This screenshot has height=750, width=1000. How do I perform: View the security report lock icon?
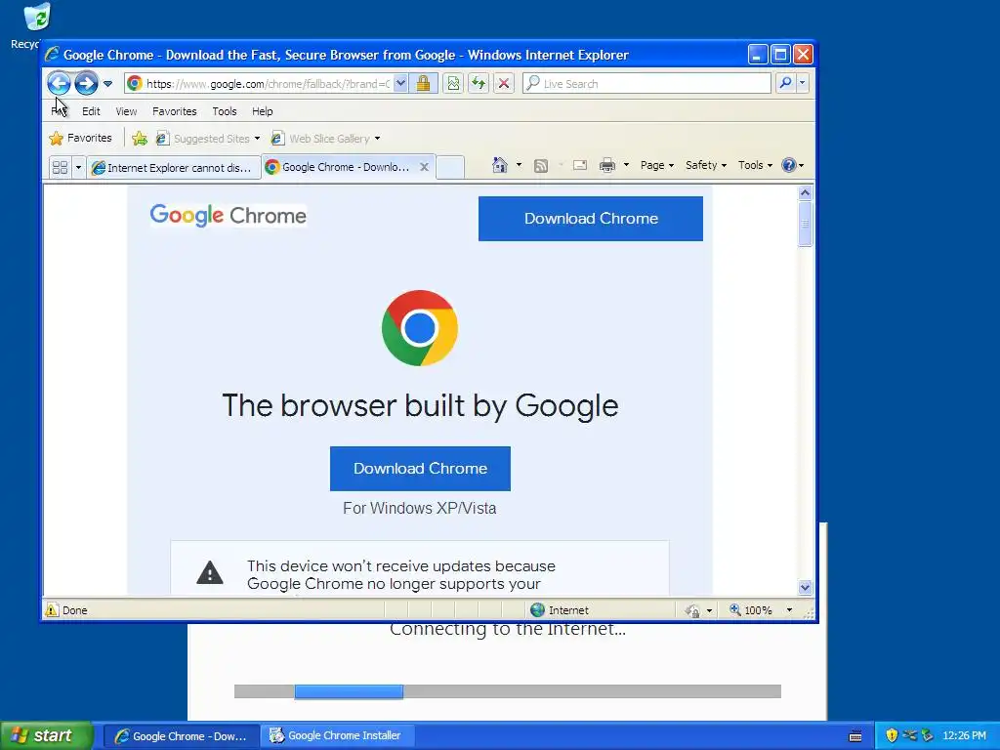pyautogui.click(x=424, y=84)
